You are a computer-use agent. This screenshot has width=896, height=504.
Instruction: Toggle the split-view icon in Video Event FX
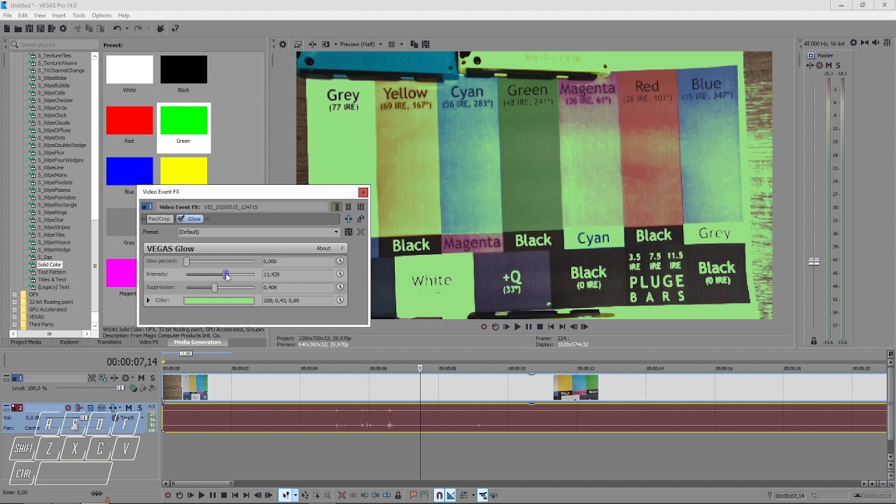coord(336,207)
